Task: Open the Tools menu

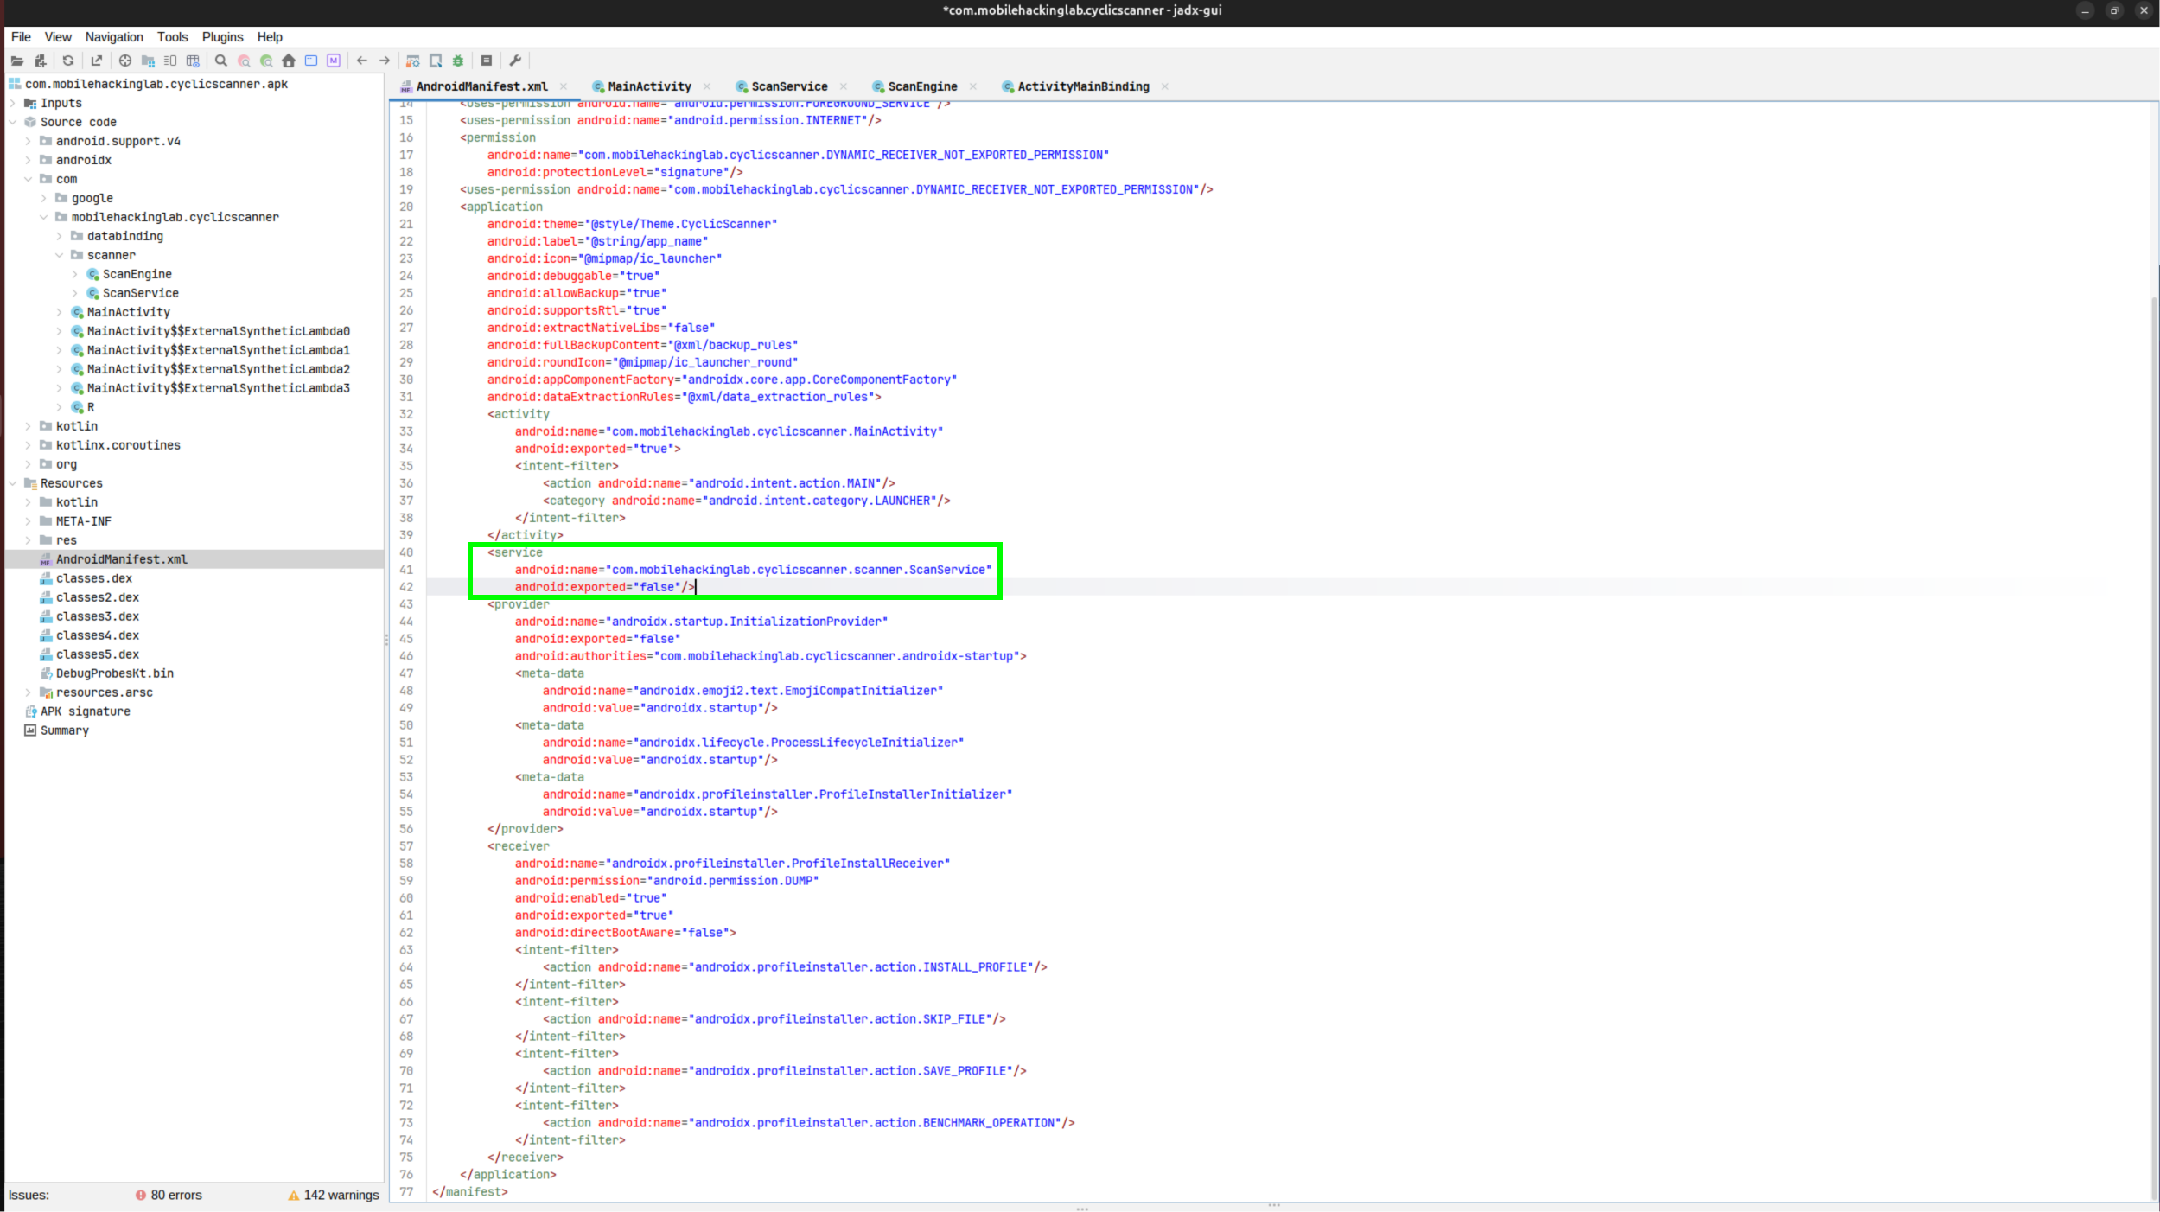Action: pos(172,37)
